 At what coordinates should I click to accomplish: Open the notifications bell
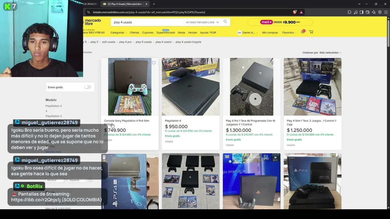303,32
